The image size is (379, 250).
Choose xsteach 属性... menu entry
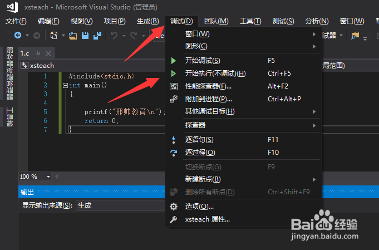[x=243, y=219]
